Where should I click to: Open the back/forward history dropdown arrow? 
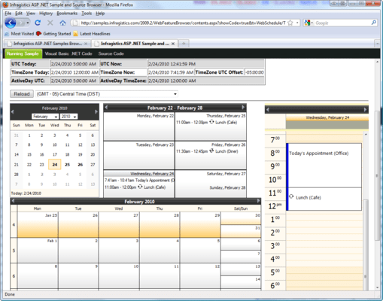tap(28, 23)
